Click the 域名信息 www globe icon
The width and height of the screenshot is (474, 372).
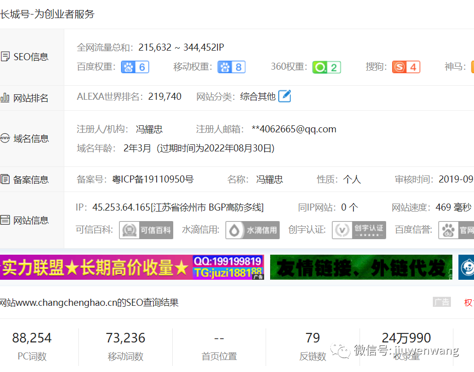[x=5, y=138]
